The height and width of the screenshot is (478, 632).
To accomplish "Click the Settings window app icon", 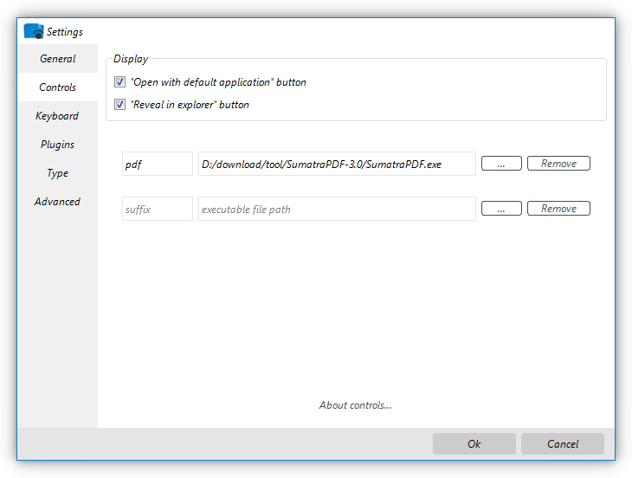I will (34, 31).
